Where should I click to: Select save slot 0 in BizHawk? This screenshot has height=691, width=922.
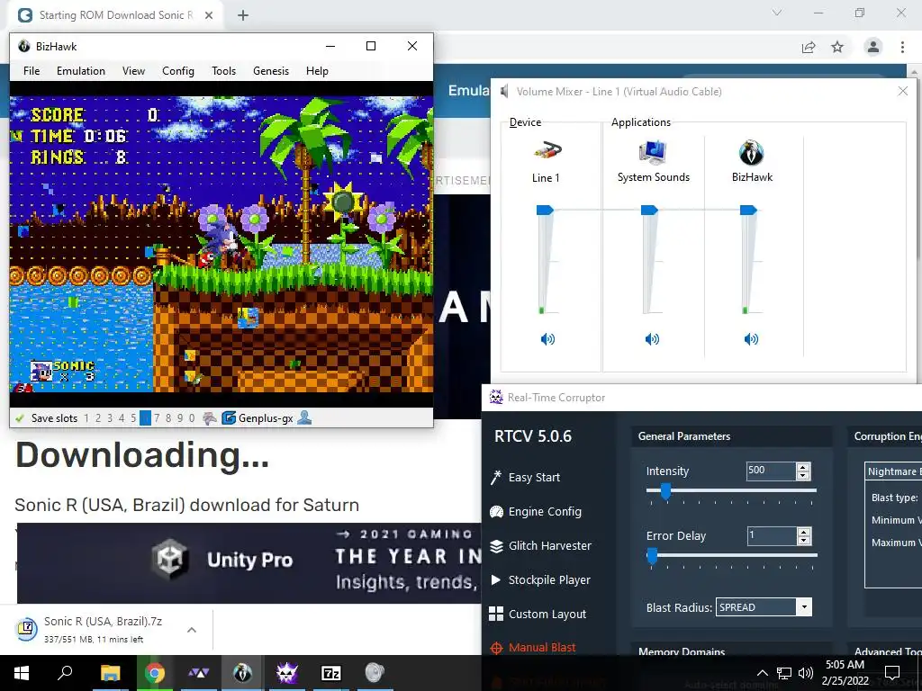192,418
